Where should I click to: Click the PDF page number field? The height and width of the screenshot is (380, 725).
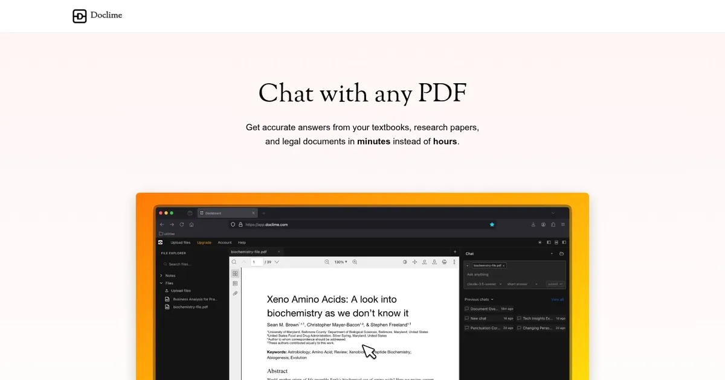coord(257,262)
